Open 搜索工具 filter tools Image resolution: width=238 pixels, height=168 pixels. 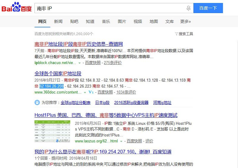[184, 34]
